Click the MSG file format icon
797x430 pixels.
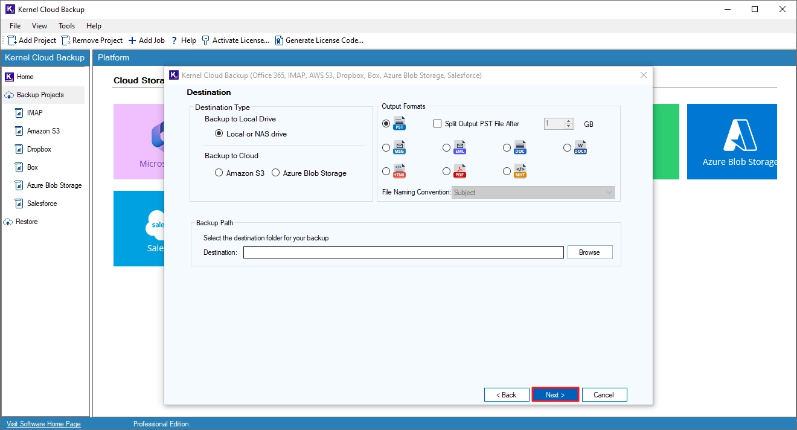(400, 147)
